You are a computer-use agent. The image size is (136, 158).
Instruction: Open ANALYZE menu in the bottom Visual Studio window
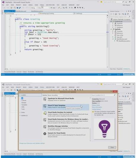[64, 87]
